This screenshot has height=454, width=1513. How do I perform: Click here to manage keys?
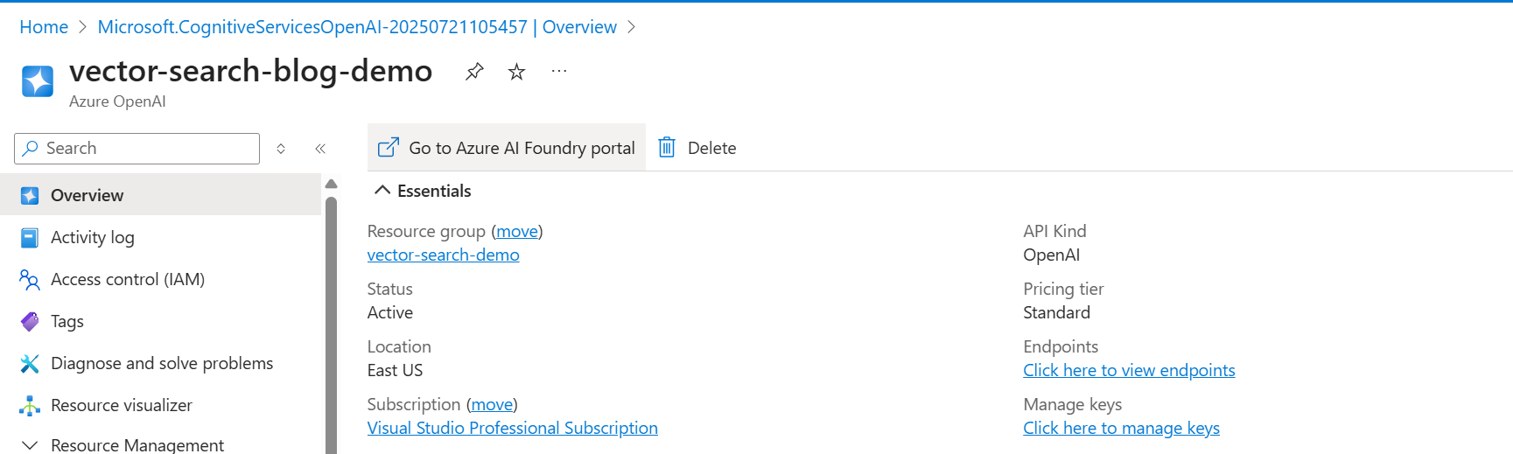(1121, 428)
